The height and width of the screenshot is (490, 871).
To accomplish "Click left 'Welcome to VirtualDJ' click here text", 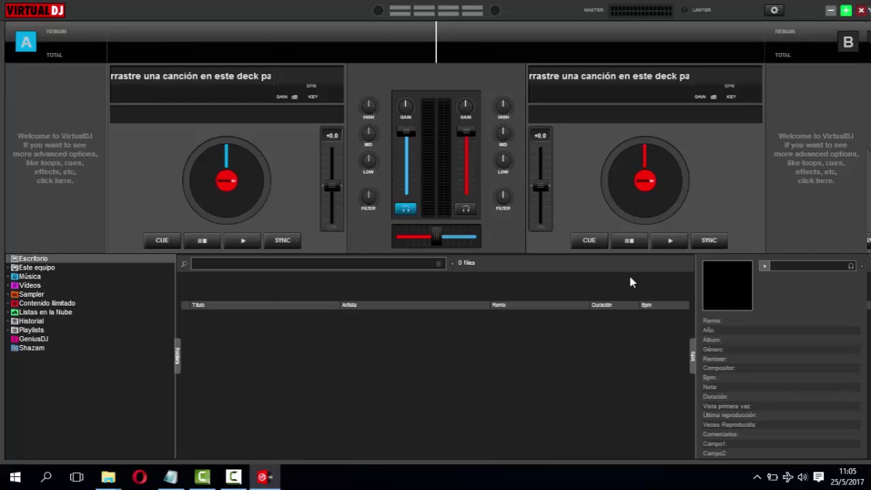I will (x=54, y=181).
